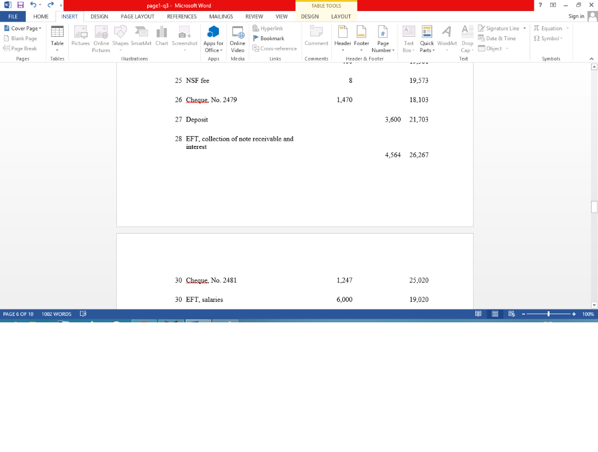Insert Pictures from file
This screenshot has height=452, width=598.
[x=81, y=36]
